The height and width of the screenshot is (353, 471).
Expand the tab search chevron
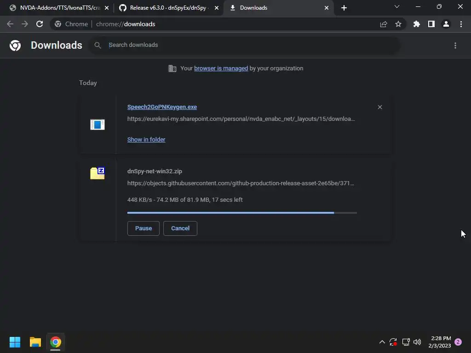pos(397,6)
